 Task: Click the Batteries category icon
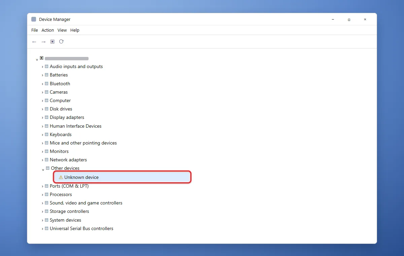(47, 75)
